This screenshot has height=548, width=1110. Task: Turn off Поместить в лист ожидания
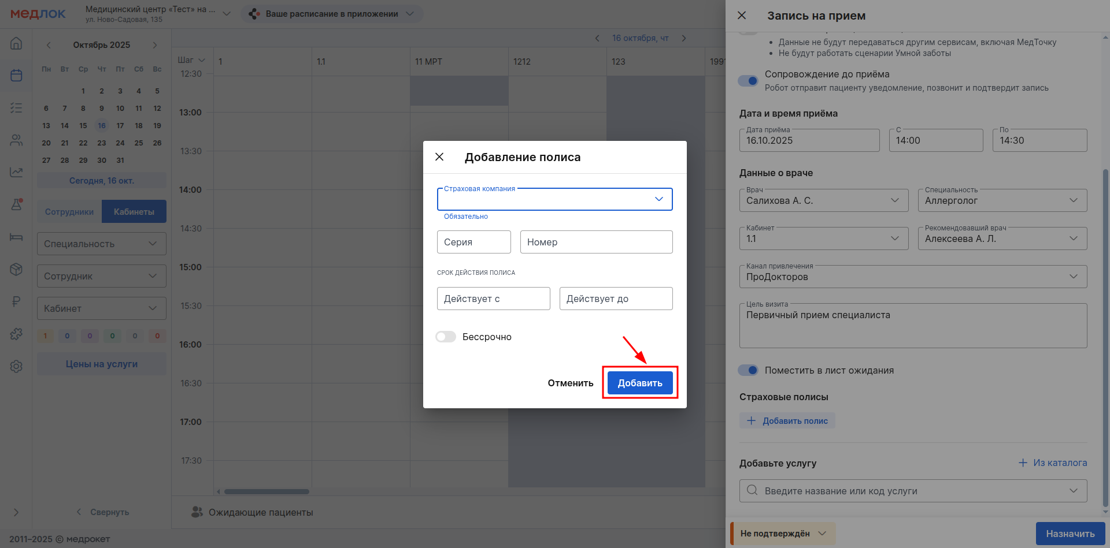click(x=748, y=370)
